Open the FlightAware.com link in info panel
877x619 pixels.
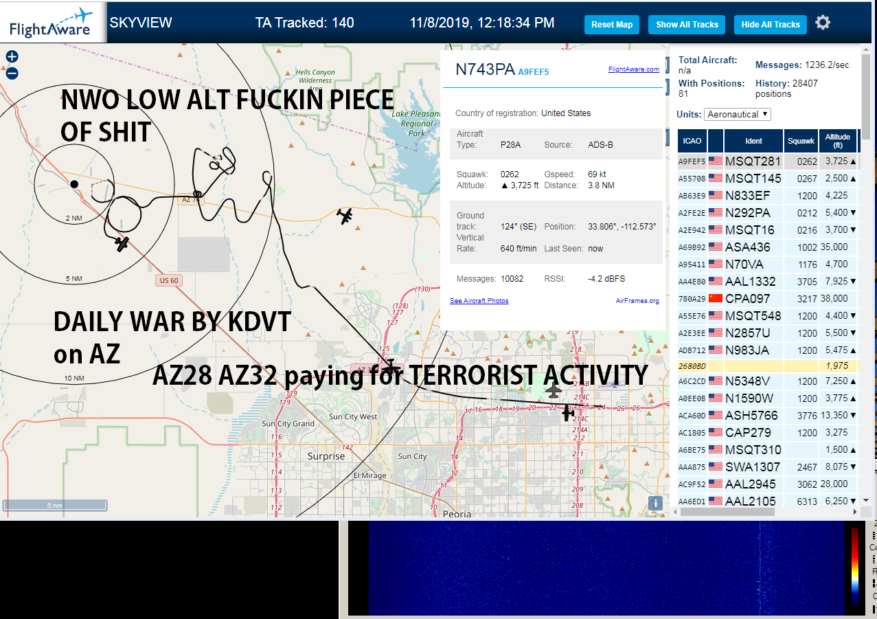click(x=633, y=69)
